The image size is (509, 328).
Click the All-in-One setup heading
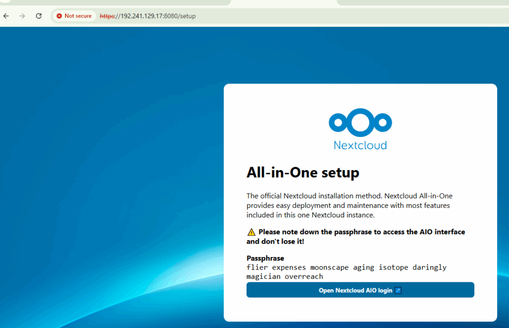pyautogui.click(x=302, y=173)
